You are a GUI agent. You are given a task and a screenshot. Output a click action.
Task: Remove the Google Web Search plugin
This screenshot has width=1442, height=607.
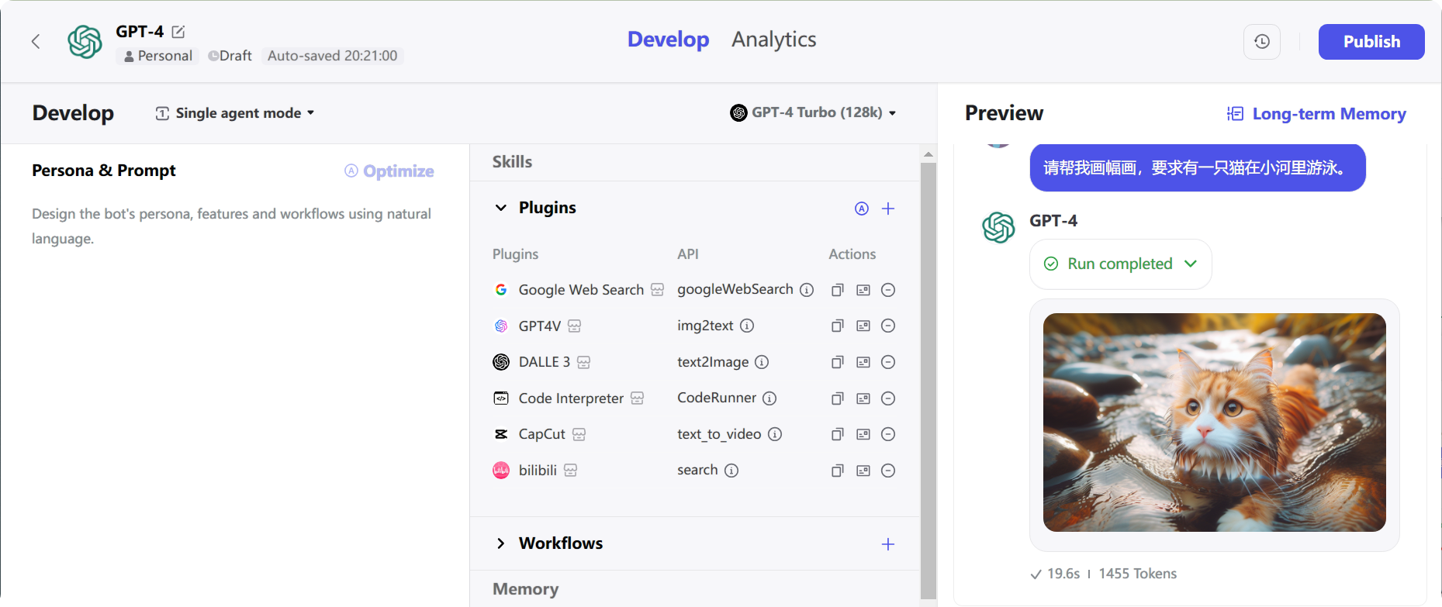[888, 290]
